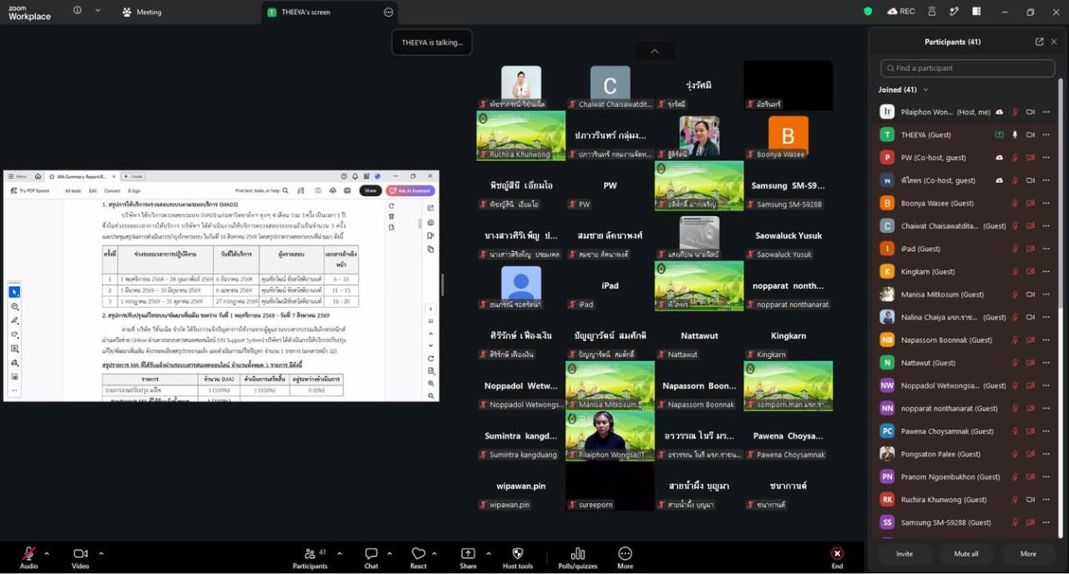Switch to the Meeting tab
The image size is (1069, 574).
[142, 13]
